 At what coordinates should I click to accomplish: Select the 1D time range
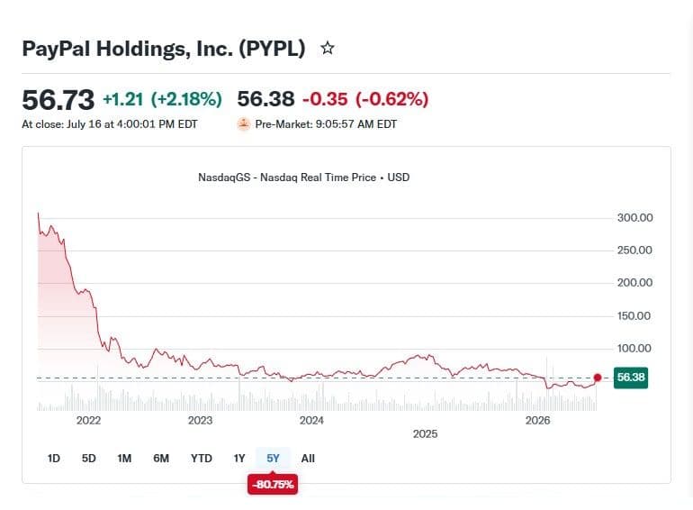coord(53,459)
